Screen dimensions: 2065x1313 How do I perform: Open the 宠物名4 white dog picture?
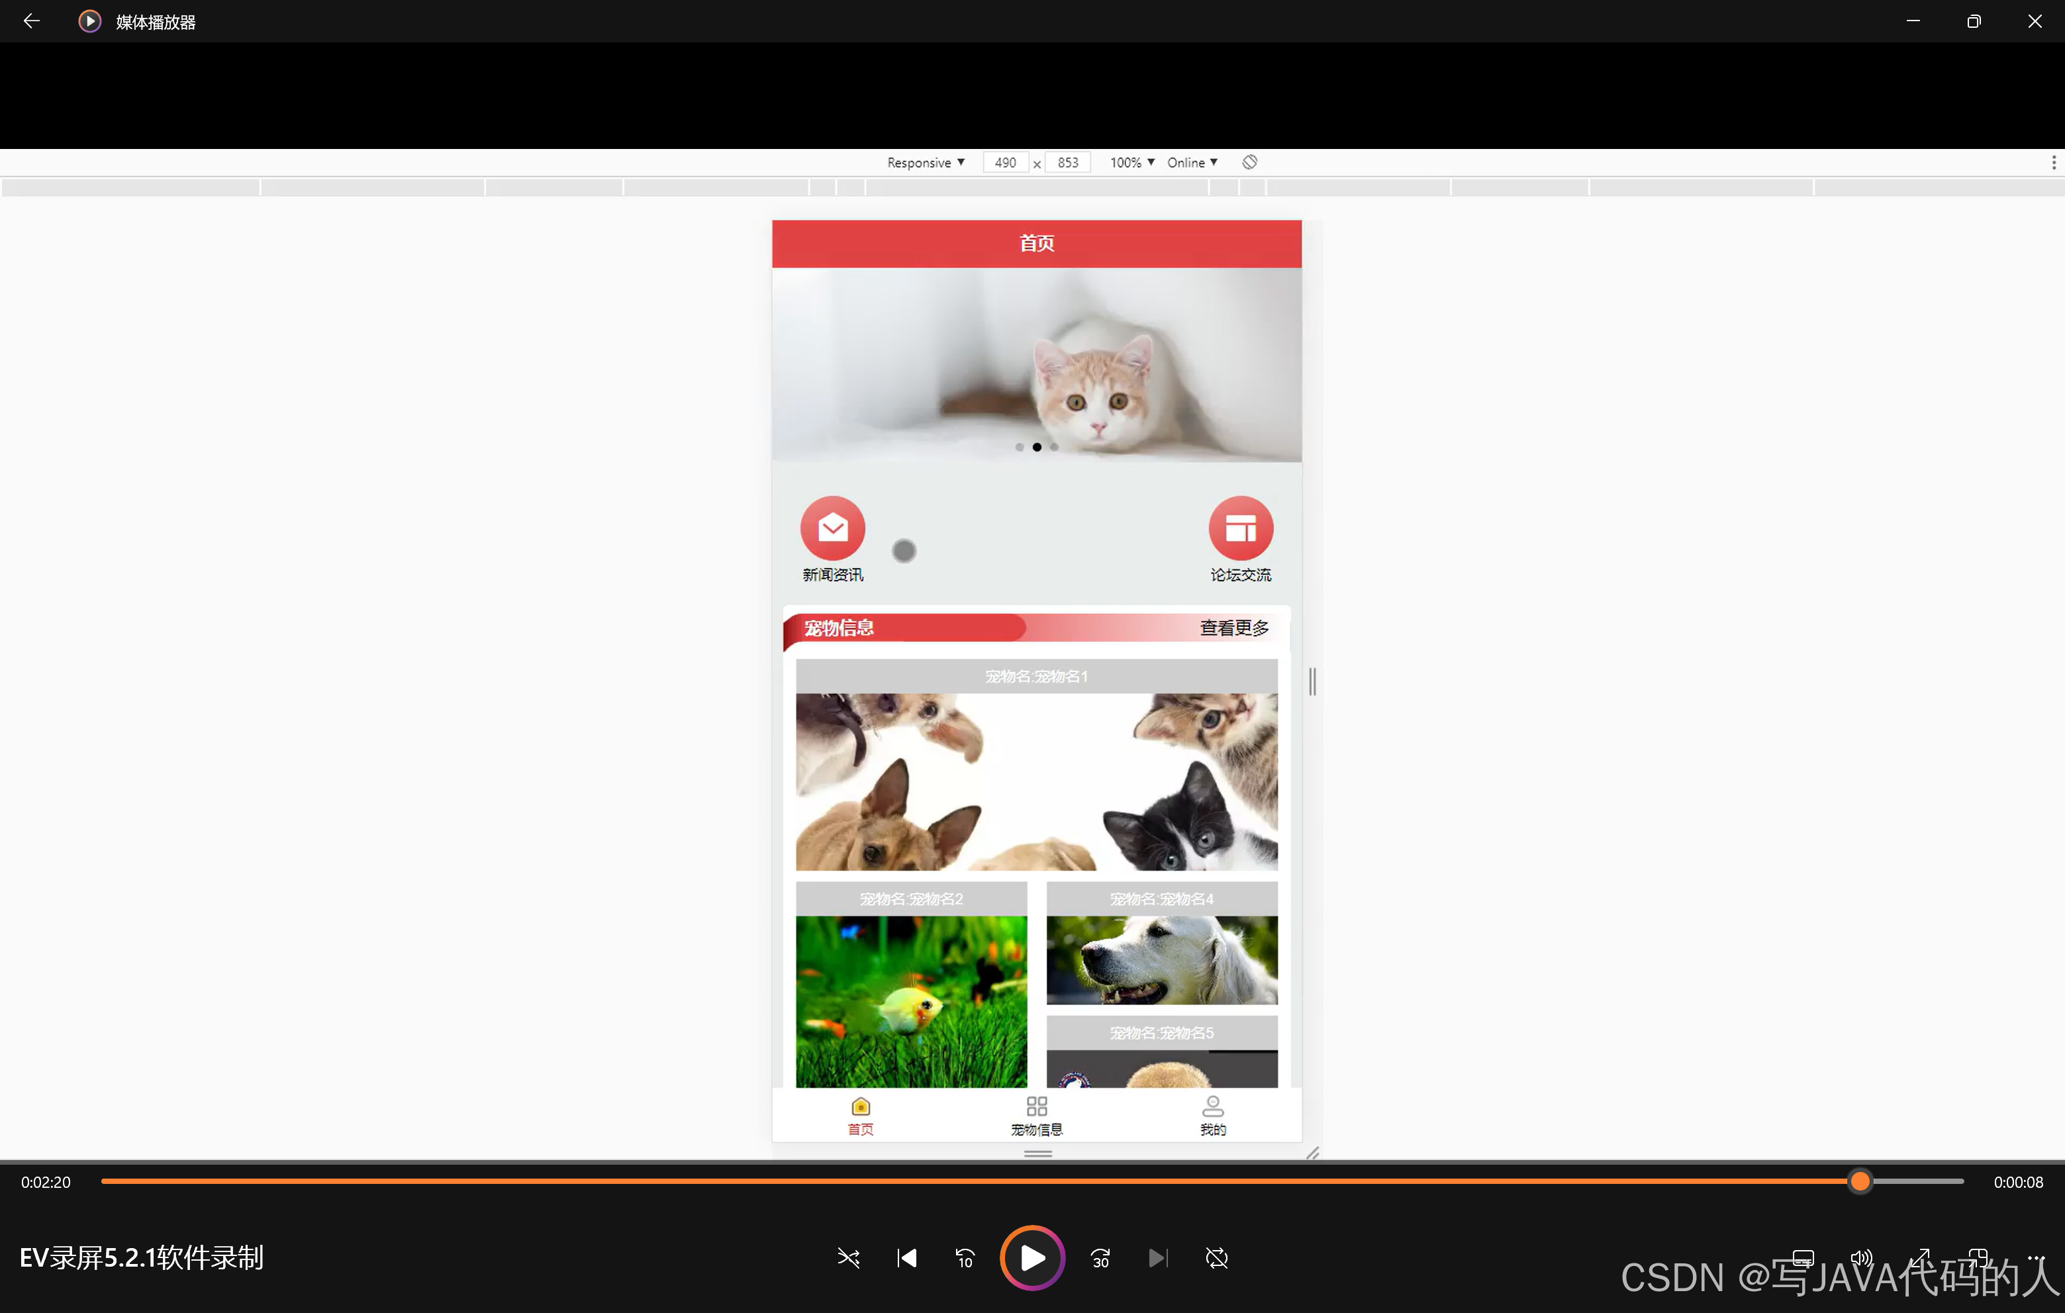click(x=1161, y=959)
